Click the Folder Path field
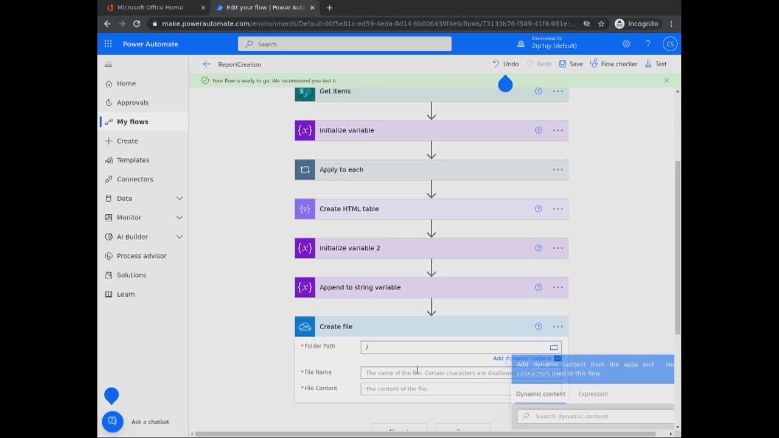Viewport: 779px width, 438px height. 461,347
